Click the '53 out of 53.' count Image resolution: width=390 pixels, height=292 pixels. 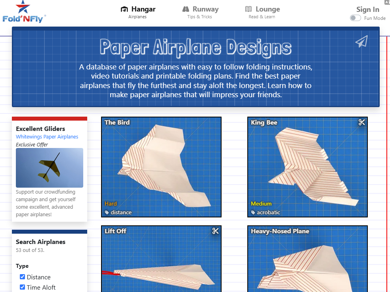(30, 250)
